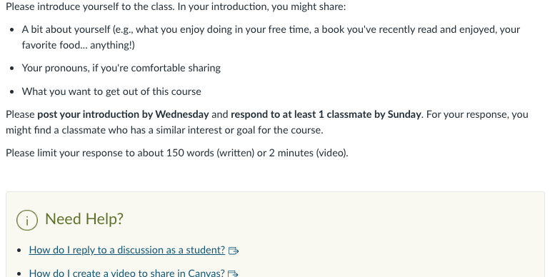Click the 'Need Help?' heading
555x277 pixels.
tap(84, 219)
